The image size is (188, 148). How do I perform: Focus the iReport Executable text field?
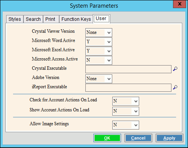pos(128,88)
